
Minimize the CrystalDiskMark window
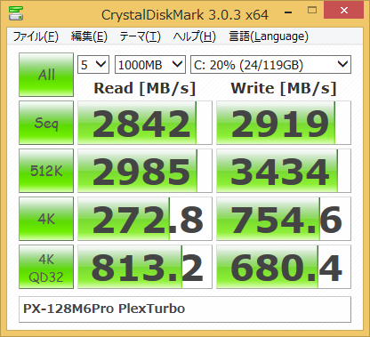click(x=288, y=12)
